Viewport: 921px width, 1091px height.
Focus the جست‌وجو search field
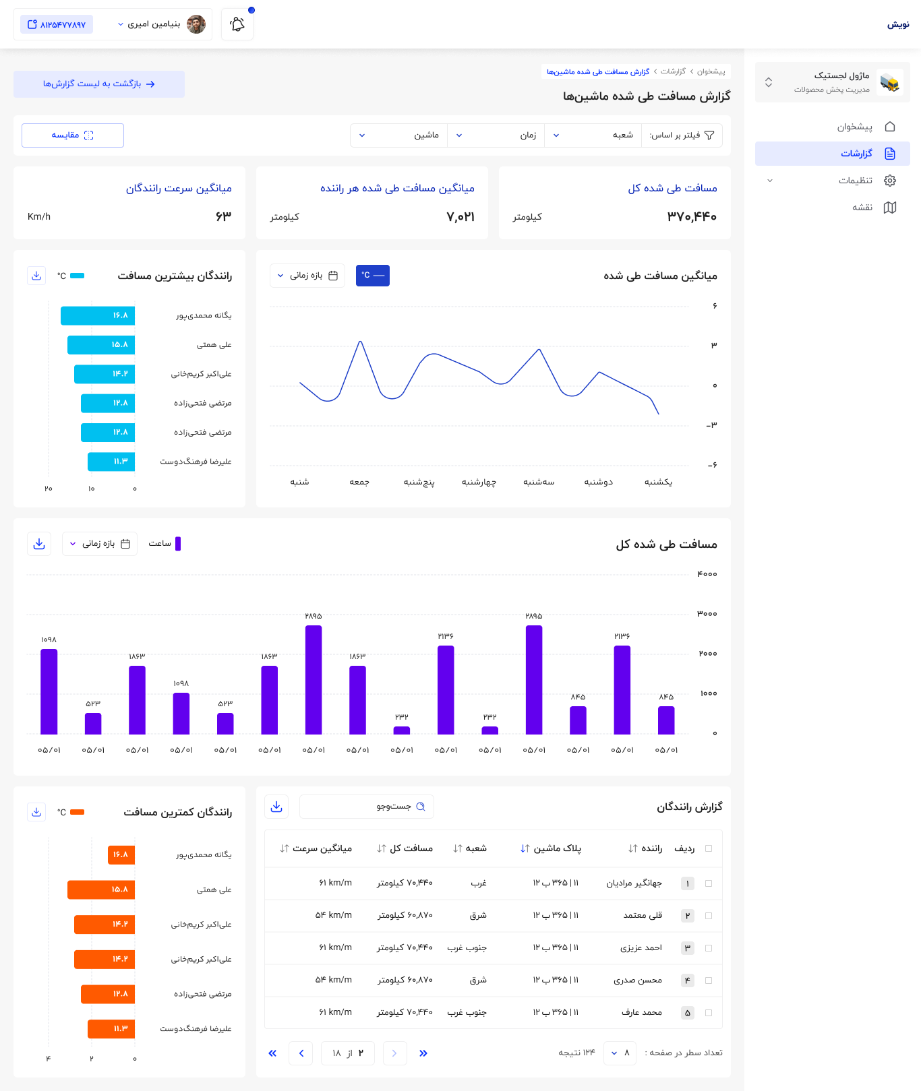367,807
